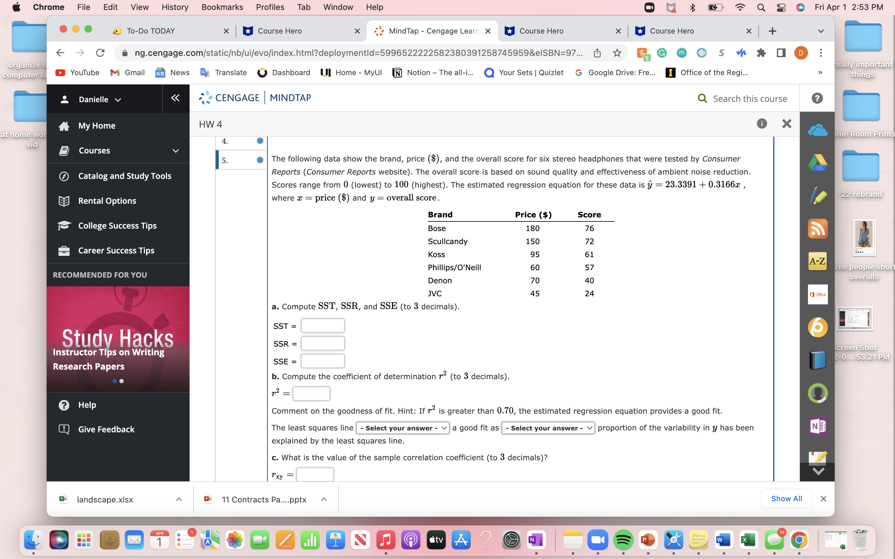Switch to second Study Hacks carousel dot
This screenshot has height=559, width=895.
122,381
